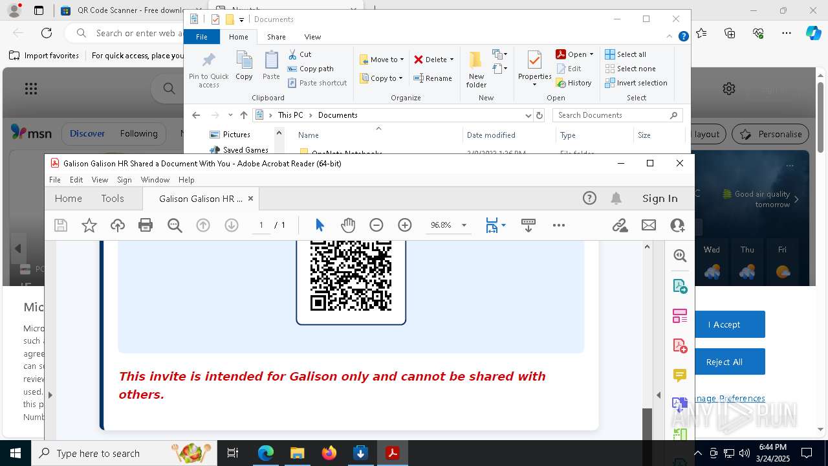Open the fit page options icon
Viewport: 828px width, 466px height.
[492, 225]
